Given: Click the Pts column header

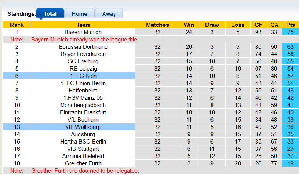Looking at the screenshot, I should coord(291,25).
